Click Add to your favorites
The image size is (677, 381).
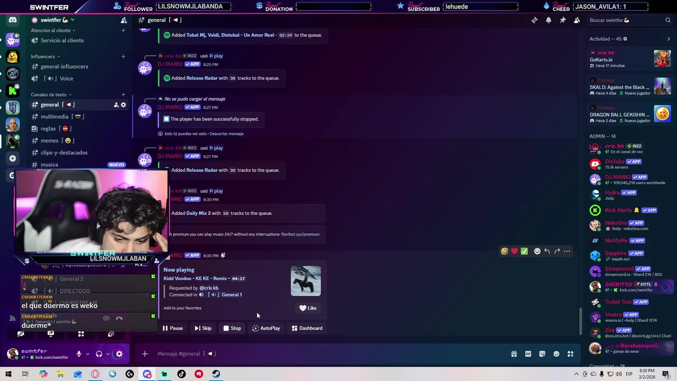(182, 308)
